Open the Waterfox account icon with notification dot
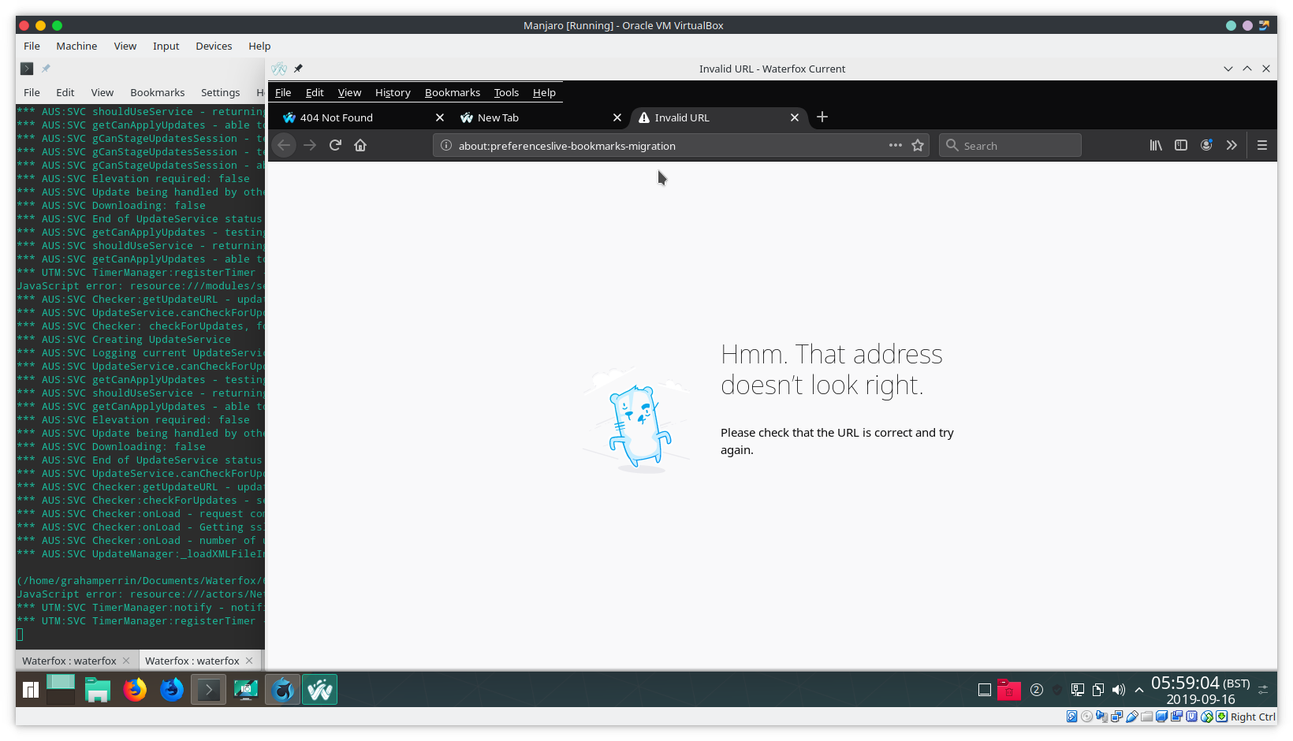This screenshot has height=741, width=1293. pyautogui.click(x=1206, y=145)
